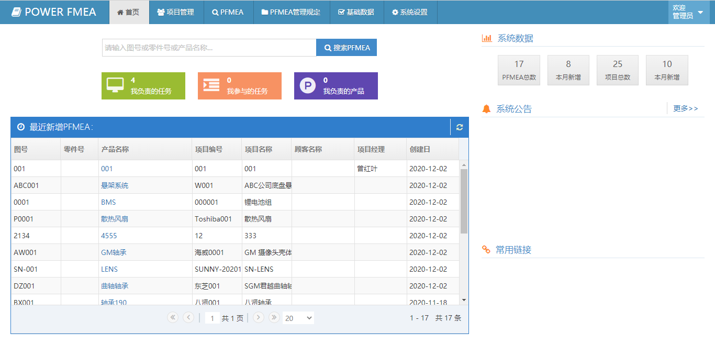Sort by 项目名称 column header
The width and height of the screenshot is (715, 344).
(x=266, y=149)
